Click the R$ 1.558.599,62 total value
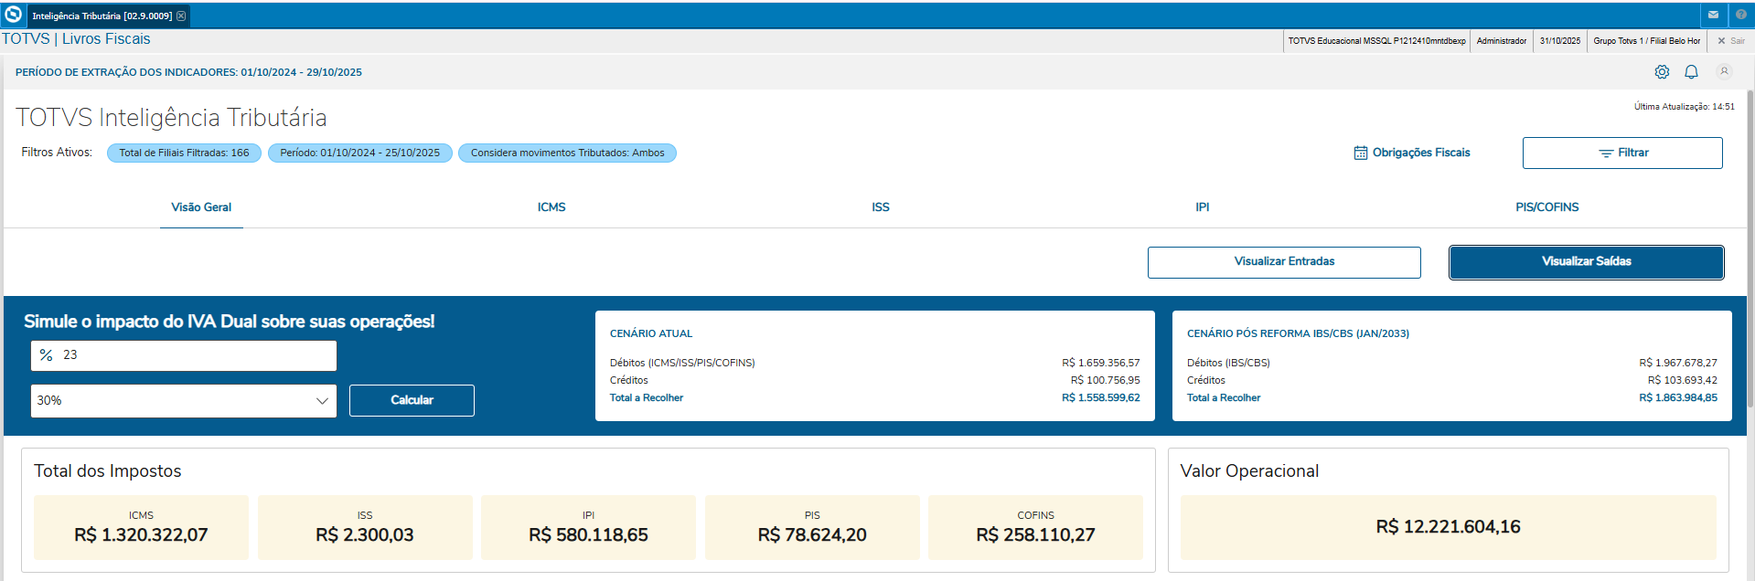The width and height of the screenshot is (1755, 581). (x=1101, y=397)
